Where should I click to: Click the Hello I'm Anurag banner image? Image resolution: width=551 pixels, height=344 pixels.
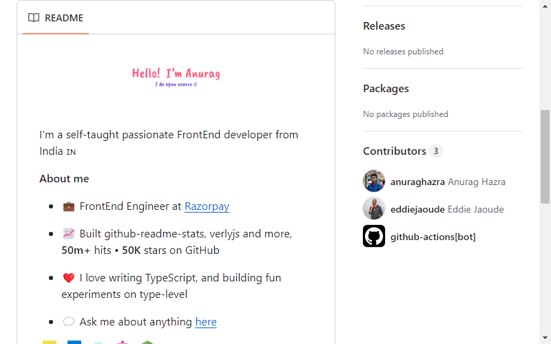176,77
